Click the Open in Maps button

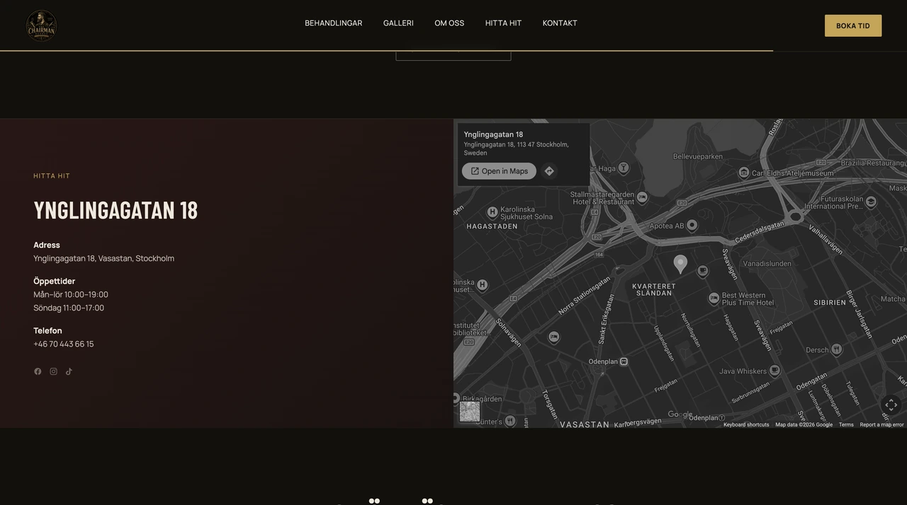point(499,171)
